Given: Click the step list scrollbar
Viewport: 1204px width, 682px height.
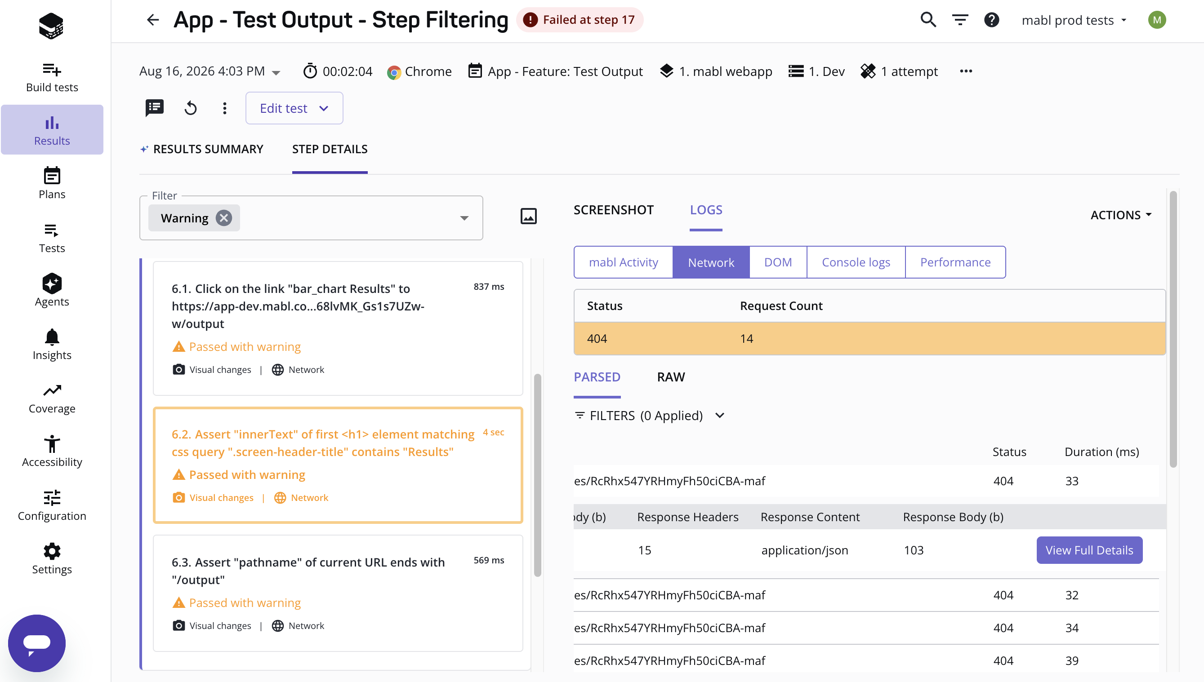Looking at the screenshot, I should [538, 475].
